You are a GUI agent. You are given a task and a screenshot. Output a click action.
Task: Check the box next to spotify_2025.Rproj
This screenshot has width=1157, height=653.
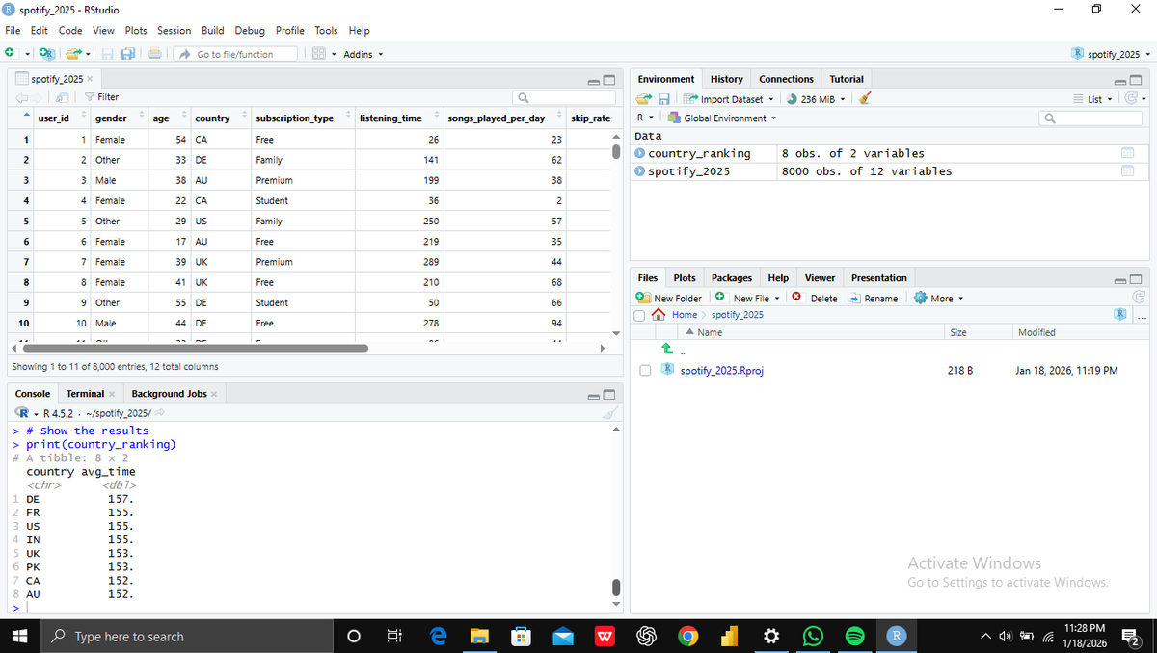coord(647,371)
